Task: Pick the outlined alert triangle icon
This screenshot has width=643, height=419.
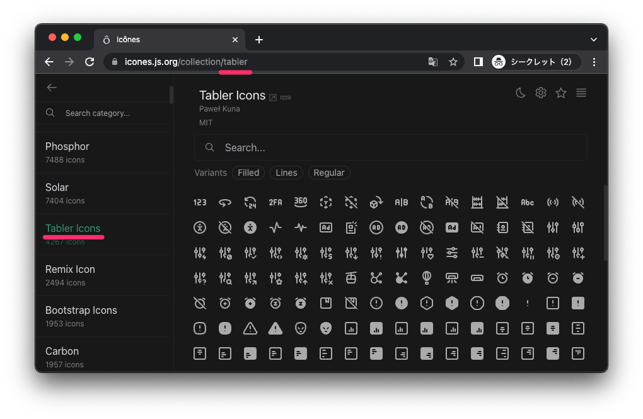Action: click(x=250, y=328)
